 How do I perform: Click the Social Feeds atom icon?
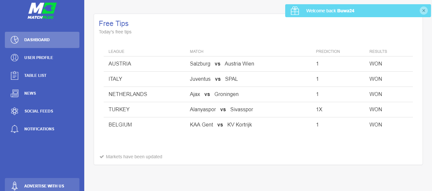click(x=15, y=111)
